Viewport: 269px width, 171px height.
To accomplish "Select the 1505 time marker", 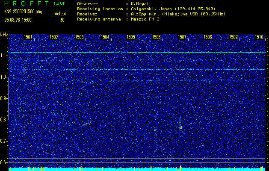I will [131, 37].
